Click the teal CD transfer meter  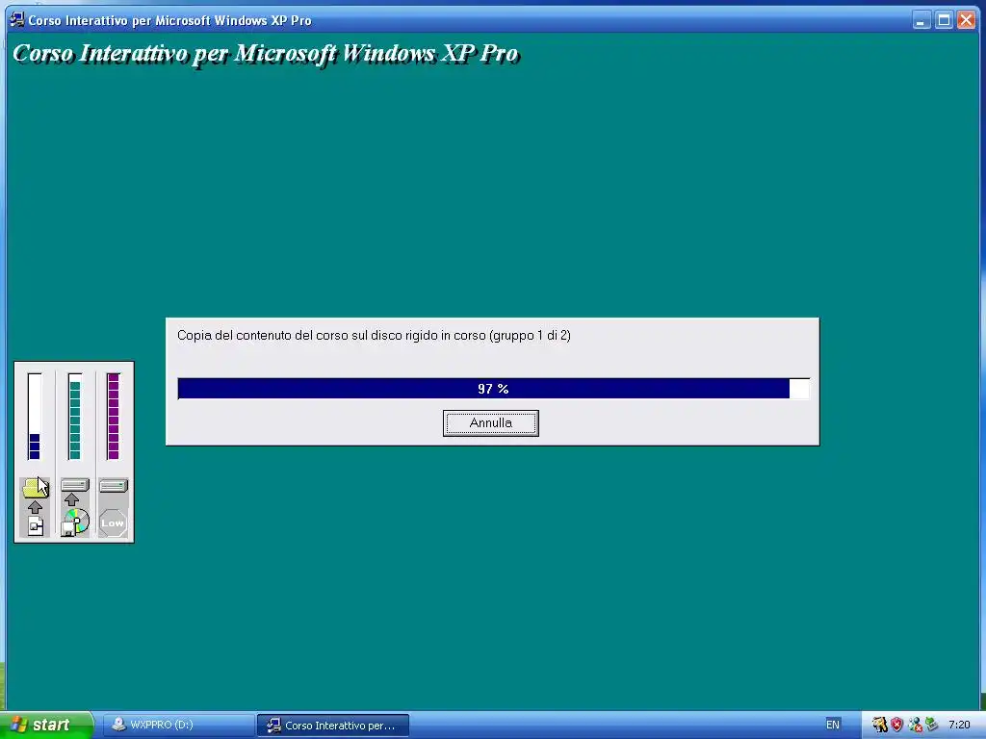pyautogui.click(x=75, y=417)
